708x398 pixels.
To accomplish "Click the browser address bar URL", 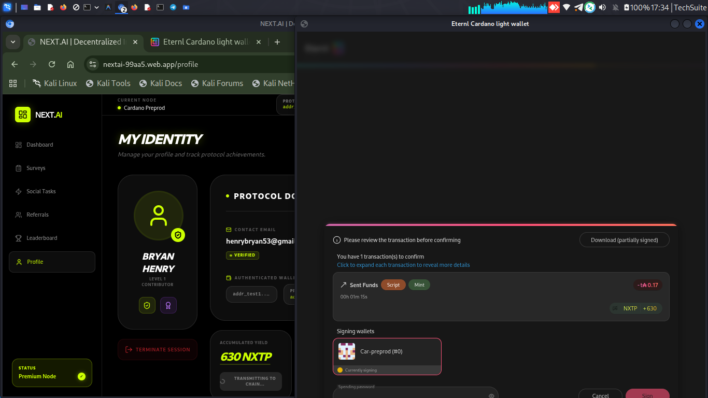I will coord(150,64).
